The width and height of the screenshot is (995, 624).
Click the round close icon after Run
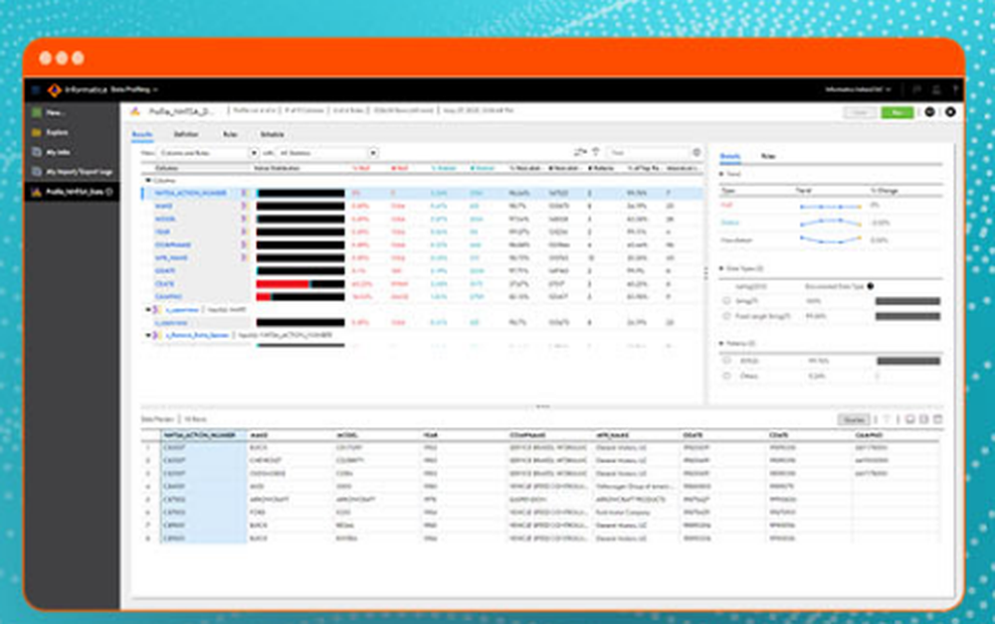(x=950, y=112)
